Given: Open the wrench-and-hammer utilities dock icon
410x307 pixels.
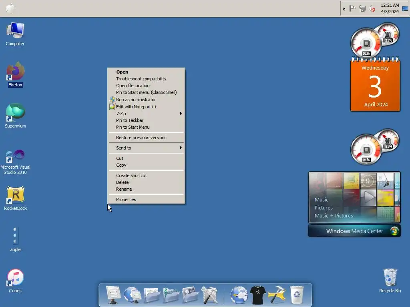Looking at the screenshot, I should (209, 295).
